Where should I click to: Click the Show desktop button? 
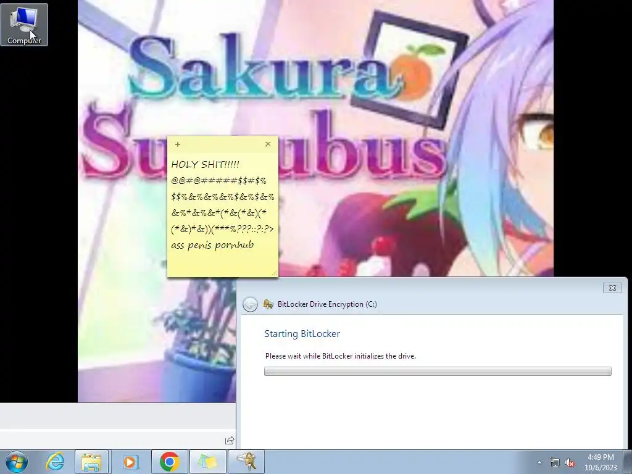(628, 462)
